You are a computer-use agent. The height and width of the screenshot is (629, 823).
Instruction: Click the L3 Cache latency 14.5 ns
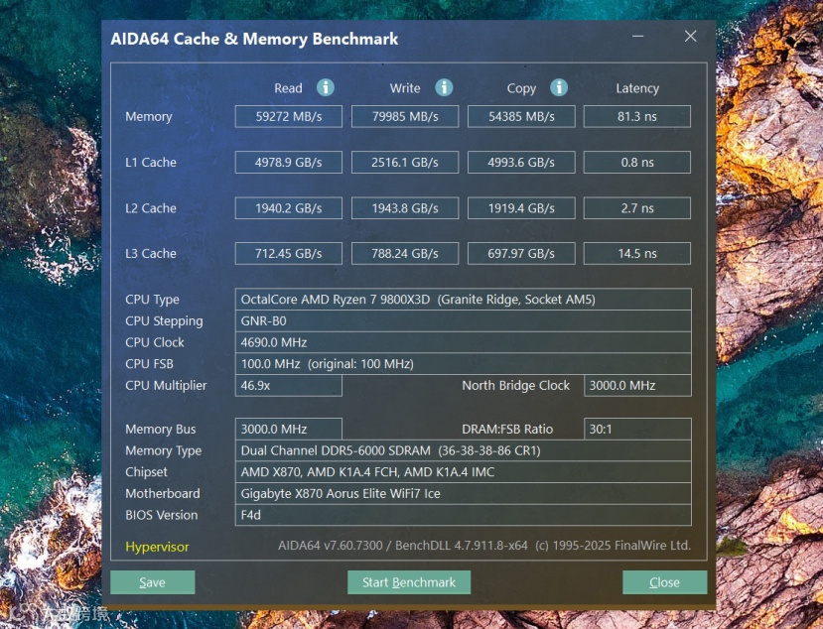(x=637, y=253)
